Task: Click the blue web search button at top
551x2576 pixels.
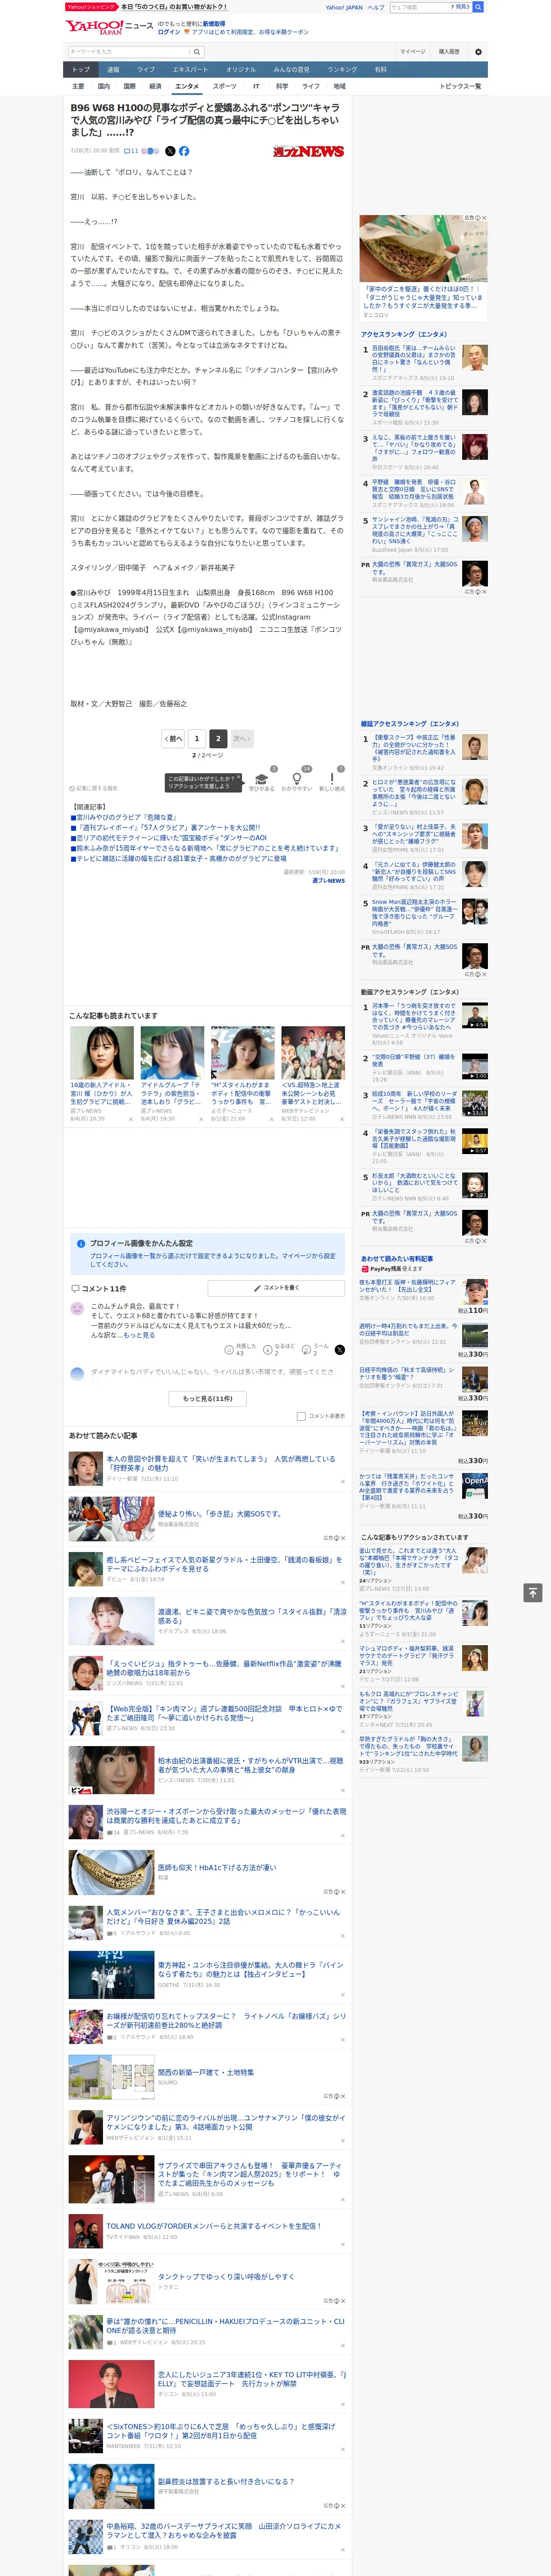Action: [x=478, y=7]
